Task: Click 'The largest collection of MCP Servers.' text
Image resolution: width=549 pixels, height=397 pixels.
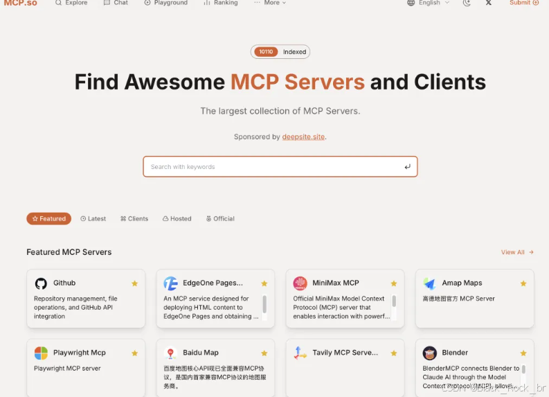Action: [x=280, y=111]
